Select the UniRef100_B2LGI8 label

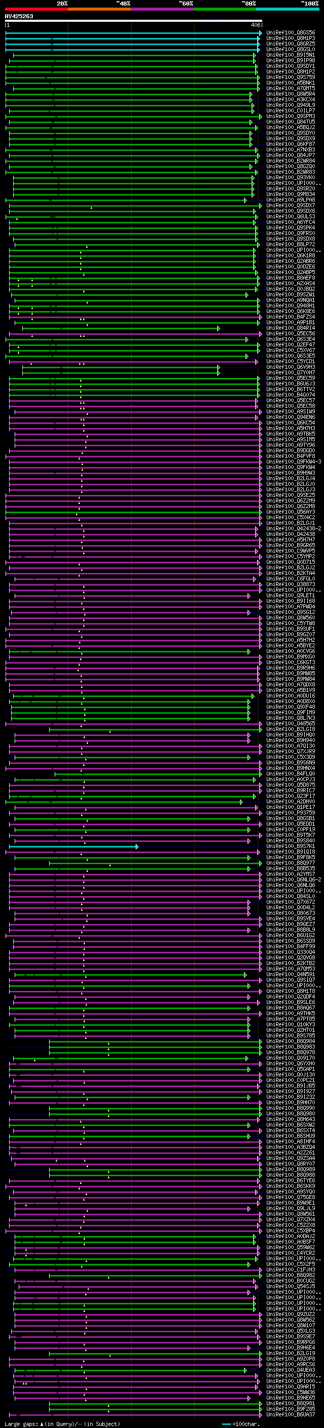pyautogui.click(x=291, y=729)
